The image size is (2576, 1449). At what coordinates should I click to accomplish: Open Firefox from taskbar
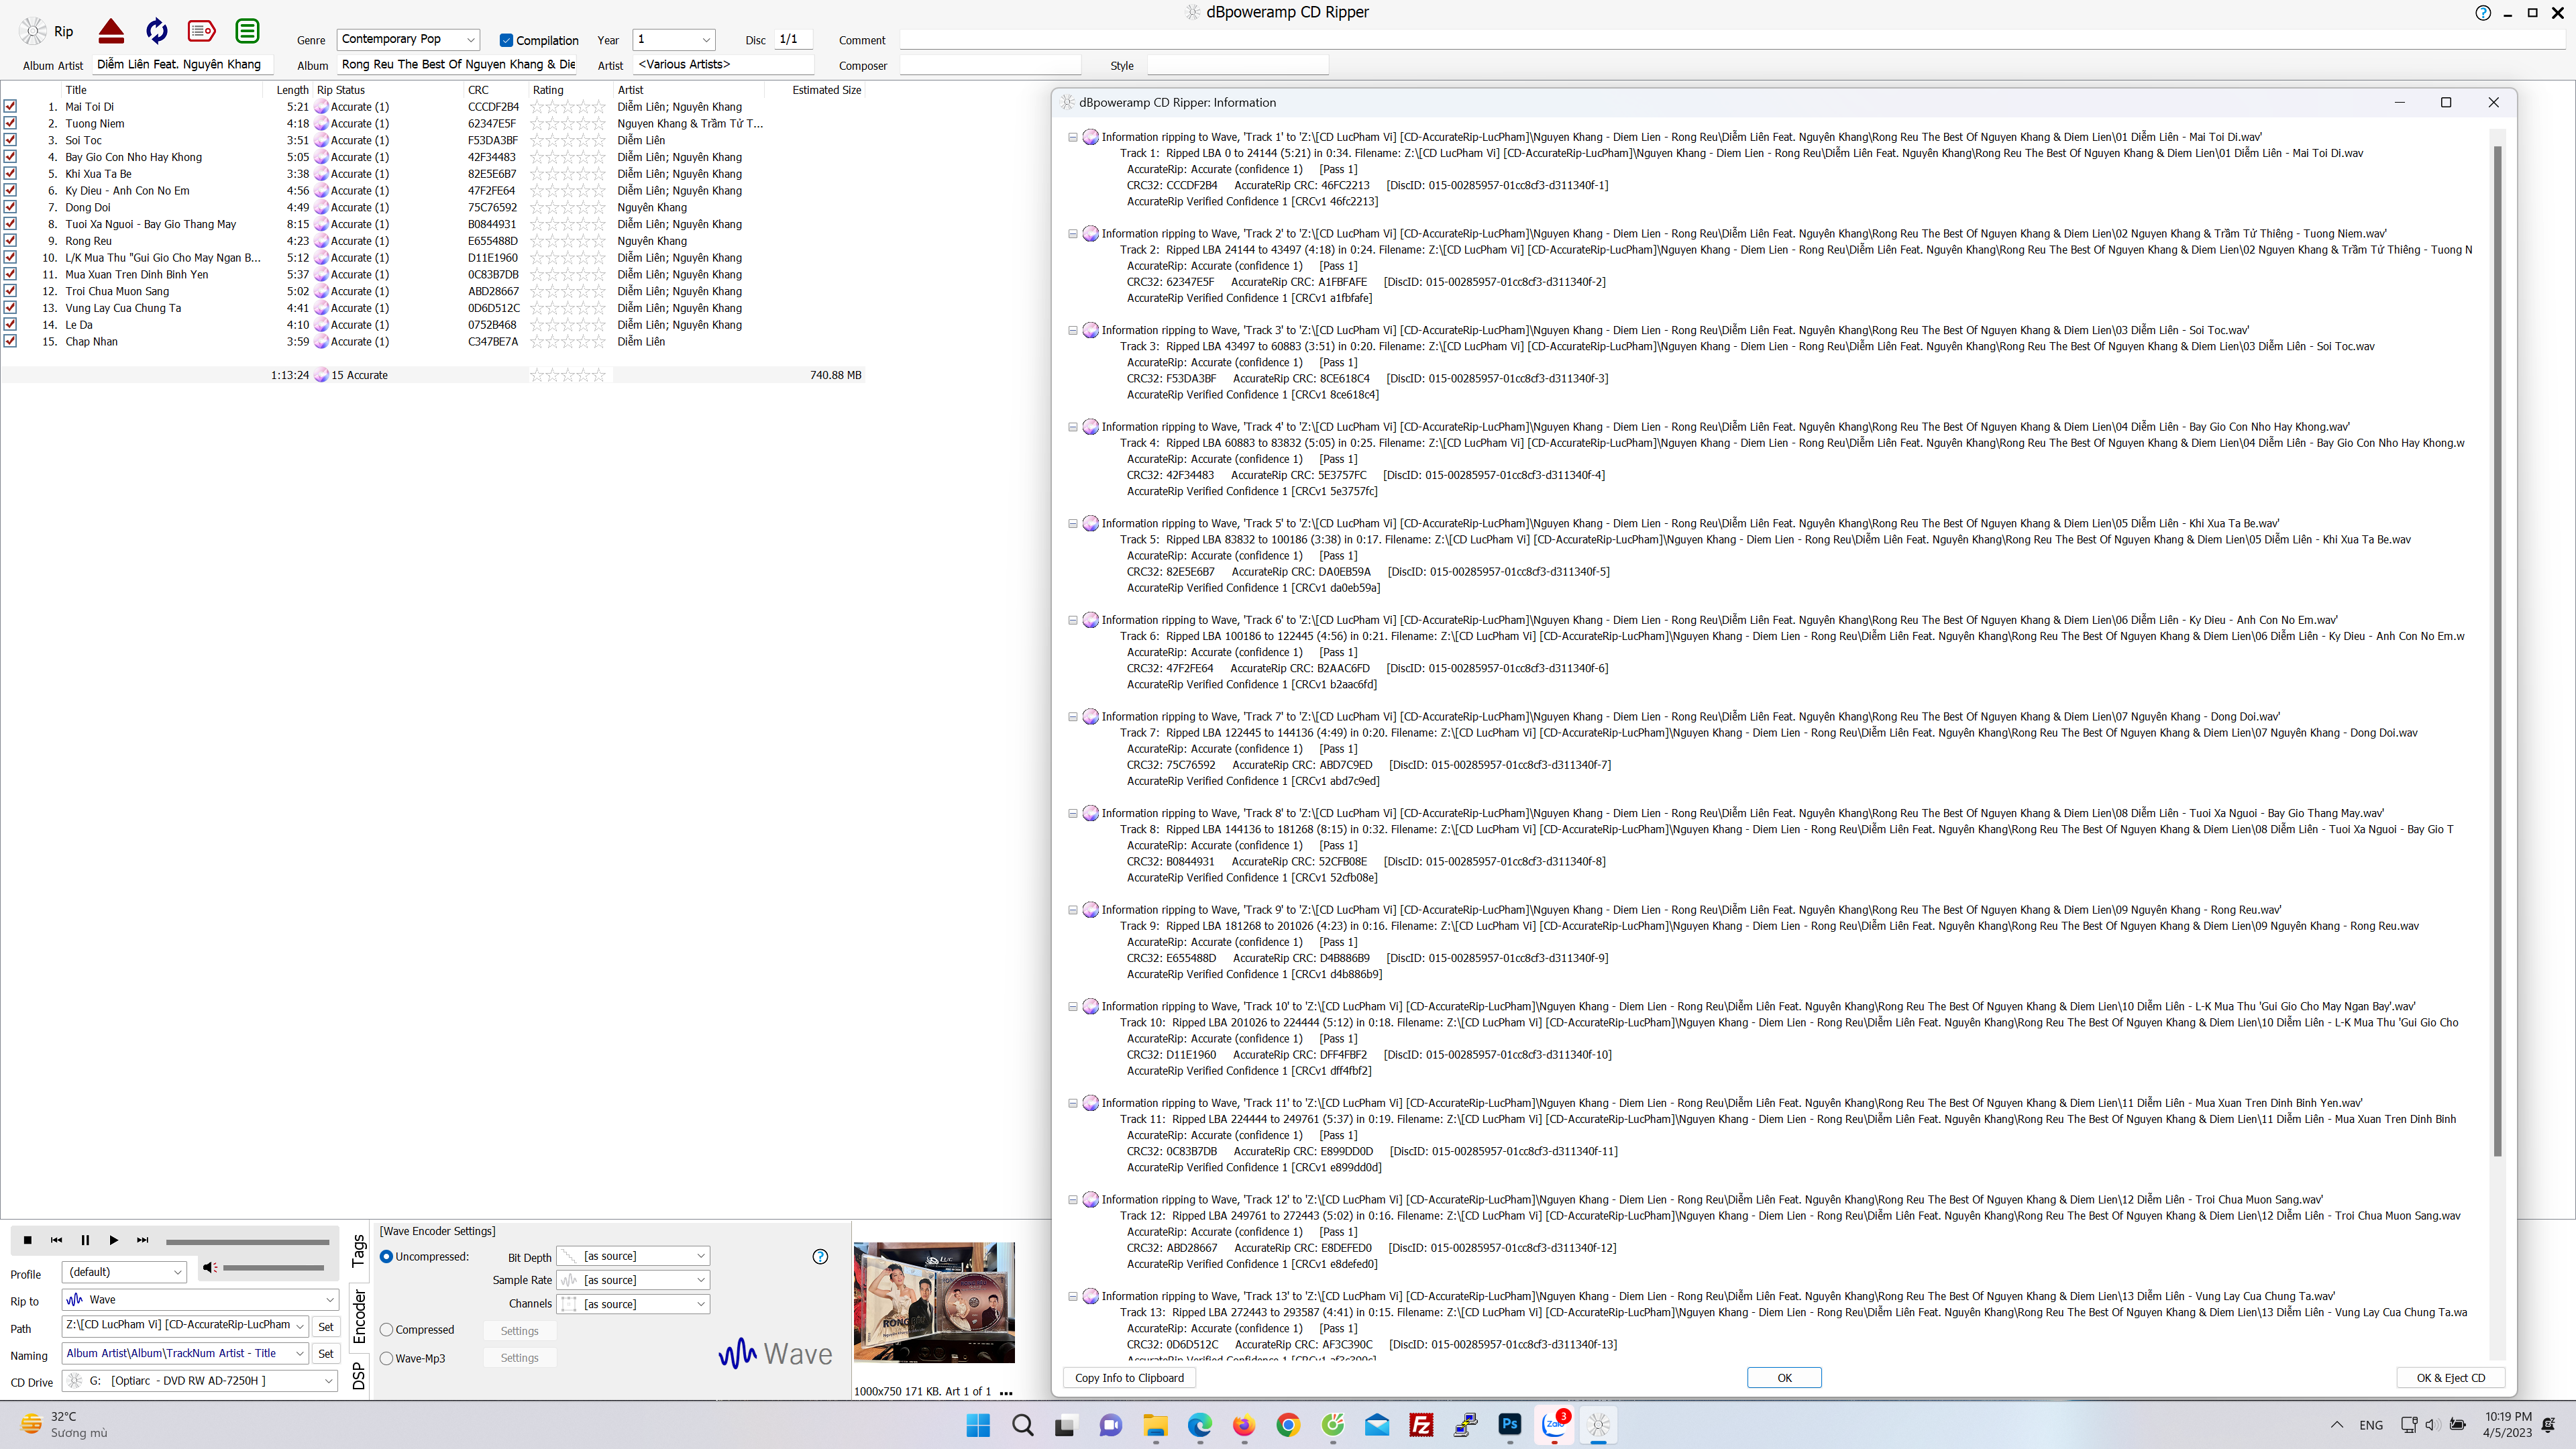point(1243,1425)
